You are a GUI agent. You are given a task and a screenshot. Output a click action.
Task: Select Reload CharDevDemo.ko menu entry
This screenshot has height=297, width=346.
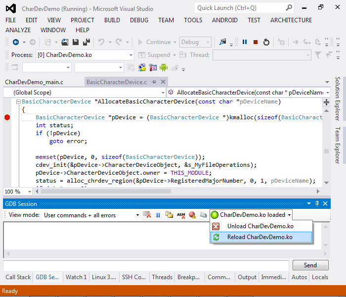tap(261, 237)
